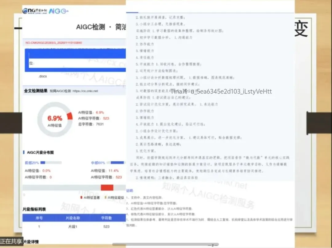
Task: Click the red block in the distribution bar
Action: (107, 187)
